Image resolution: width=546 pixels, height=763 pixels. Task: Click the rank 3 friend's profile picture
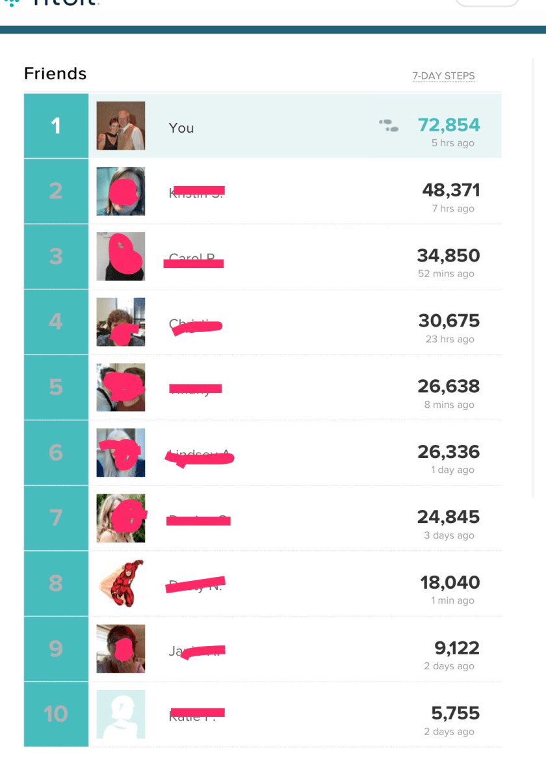click(x=121, y=256)
